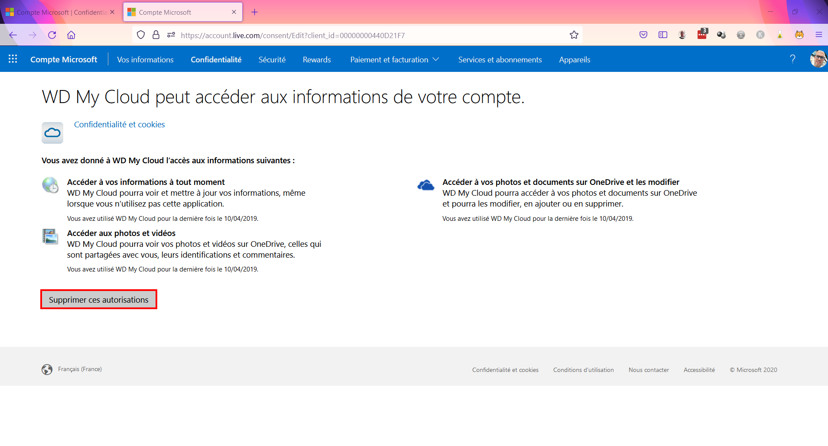Viewport: 828px width, 446px height.
Task: Go to the Firefox home page
Action: pos(71,35)
